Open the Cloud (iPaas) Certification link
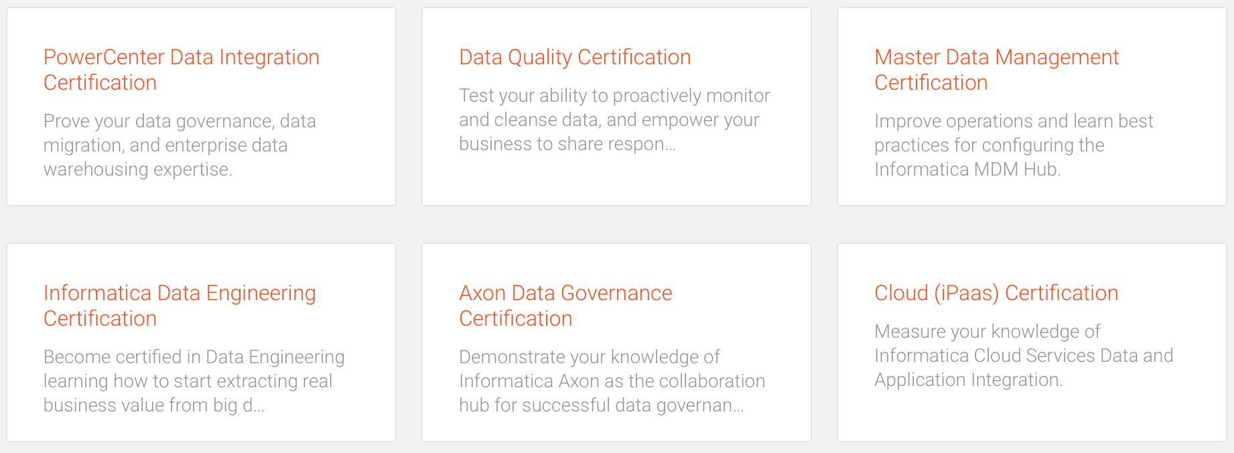The image size is (1234, 453). [996, 294]
